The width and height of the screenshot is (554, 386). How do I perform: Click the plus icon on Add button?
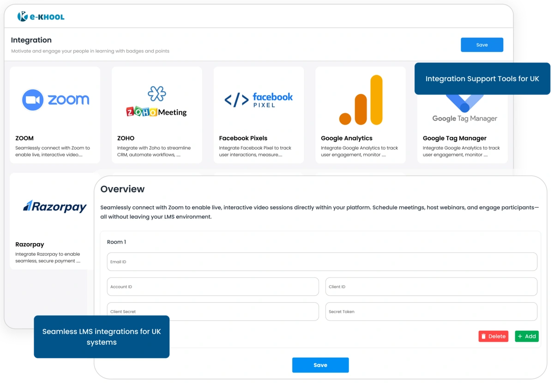click(x=520, y=336)
